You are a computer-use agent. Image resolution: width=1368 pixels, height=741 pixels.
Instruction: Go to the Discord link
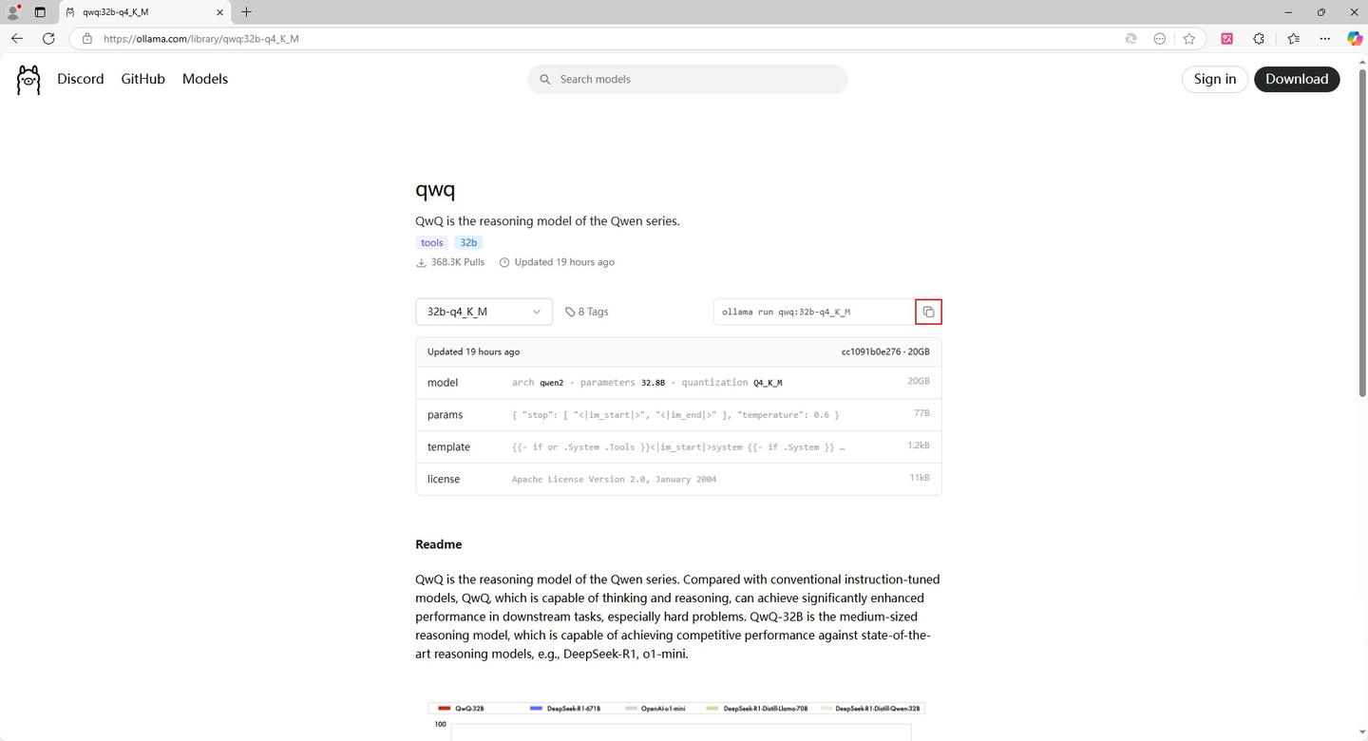coord(80,79)
